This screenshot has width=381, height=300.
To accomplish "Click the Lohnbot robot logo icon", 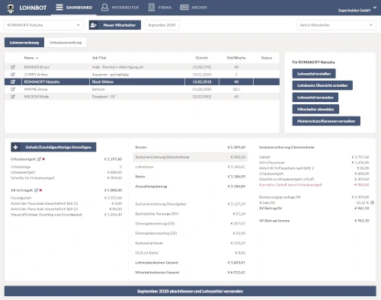I will tap(11, 8).
